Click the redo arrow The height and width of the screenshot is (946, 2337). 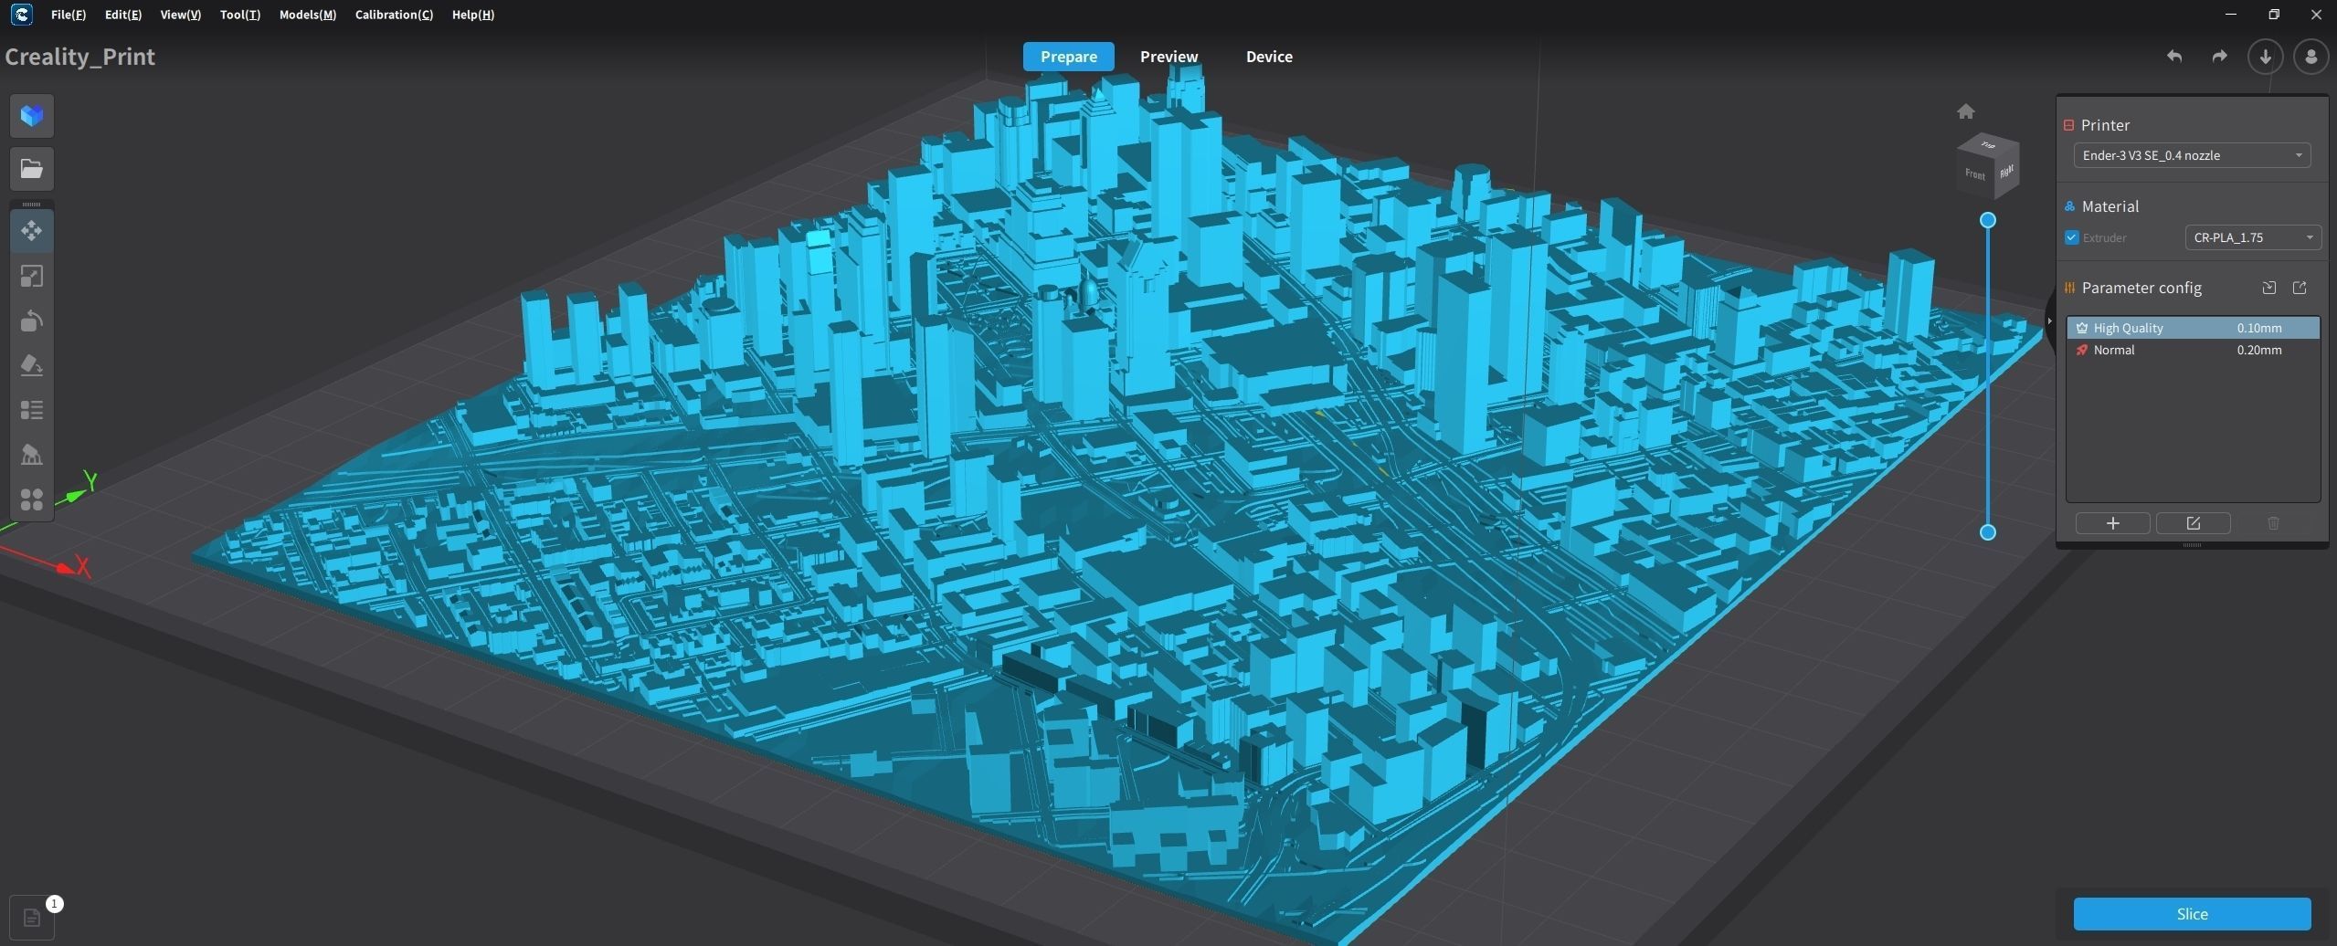pos(2219,57)
